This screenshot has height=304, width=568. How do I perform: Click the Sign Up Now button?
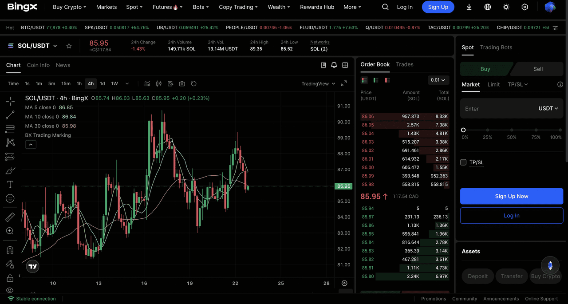click(511, 196)
